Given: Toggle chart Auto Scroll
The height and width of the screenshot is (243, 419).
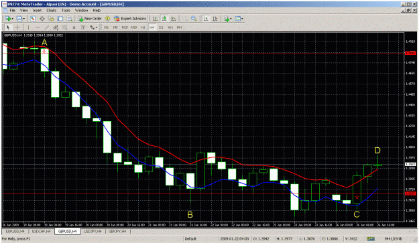Looking at the screenshot, I should pos(206,18).
